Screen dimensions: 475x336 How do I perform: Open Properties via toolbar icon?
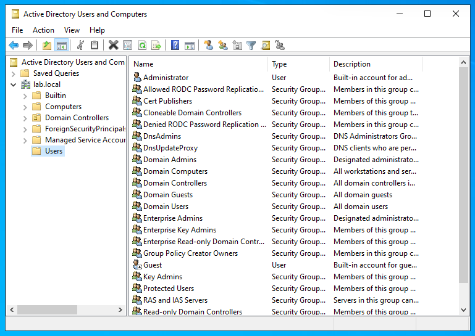(127, 46)
